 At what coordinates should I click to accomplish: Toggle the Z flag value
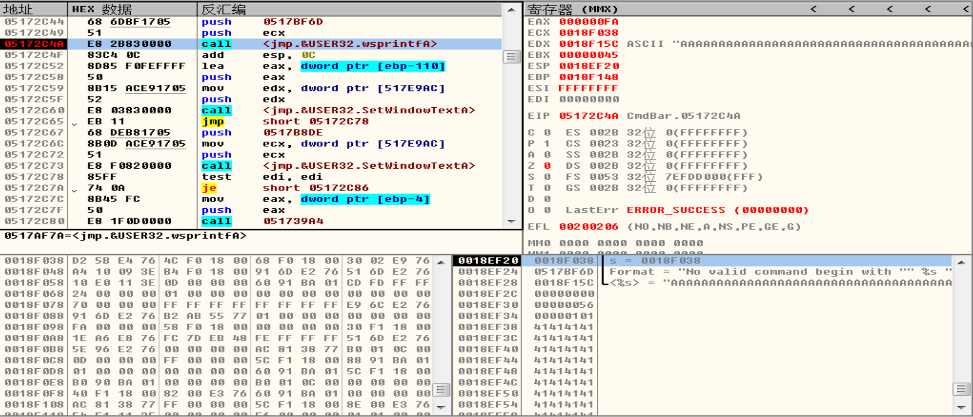[x=547, y=166]
